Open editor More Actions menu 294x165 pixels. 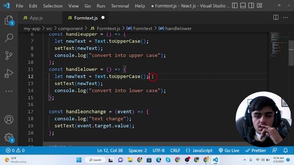click(285, 17)
